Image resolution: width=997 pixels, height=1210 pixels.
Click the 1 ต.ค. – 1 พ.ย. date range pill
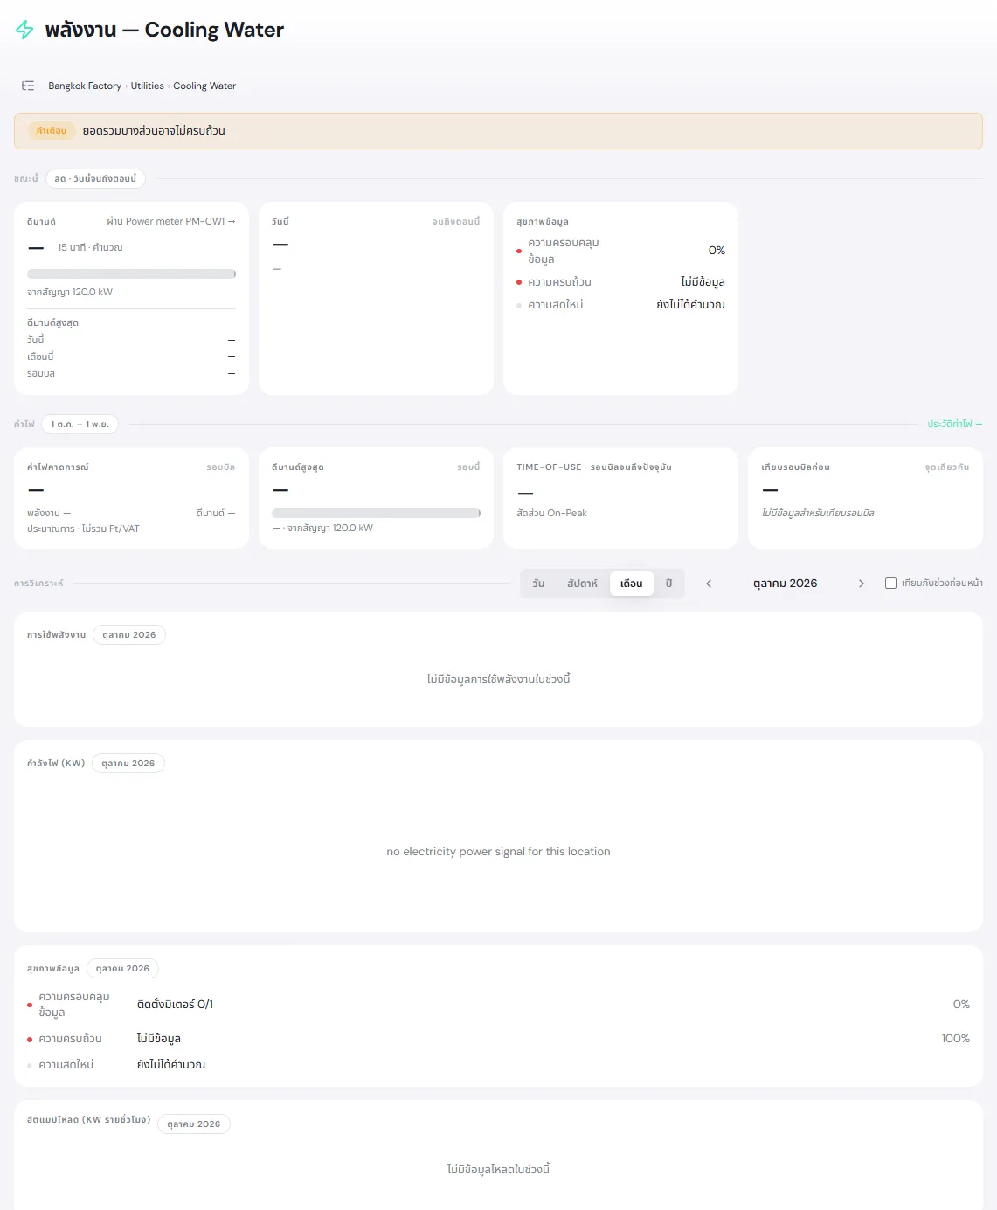[x=80, y=425]
